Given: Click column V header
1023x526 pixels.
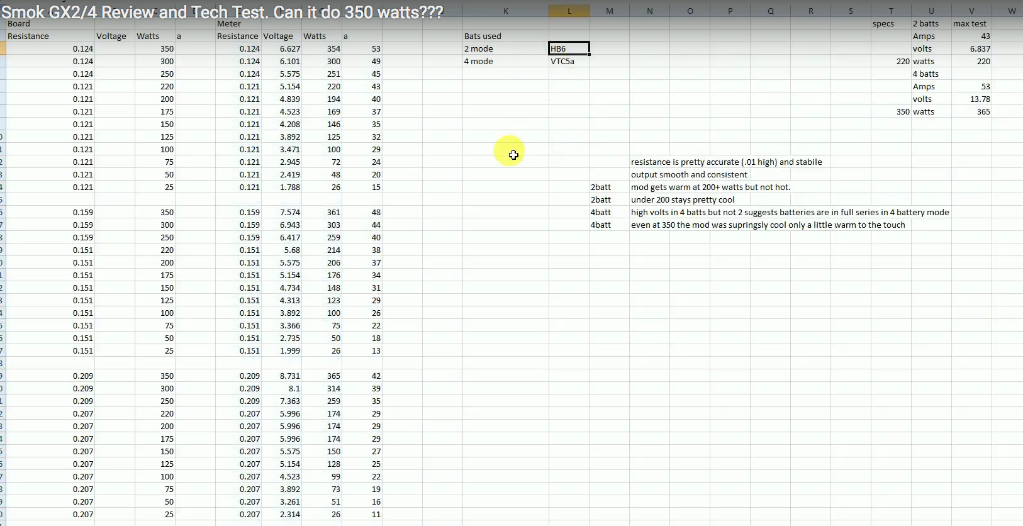Looking at the screenshot, I should coord(971,11).
